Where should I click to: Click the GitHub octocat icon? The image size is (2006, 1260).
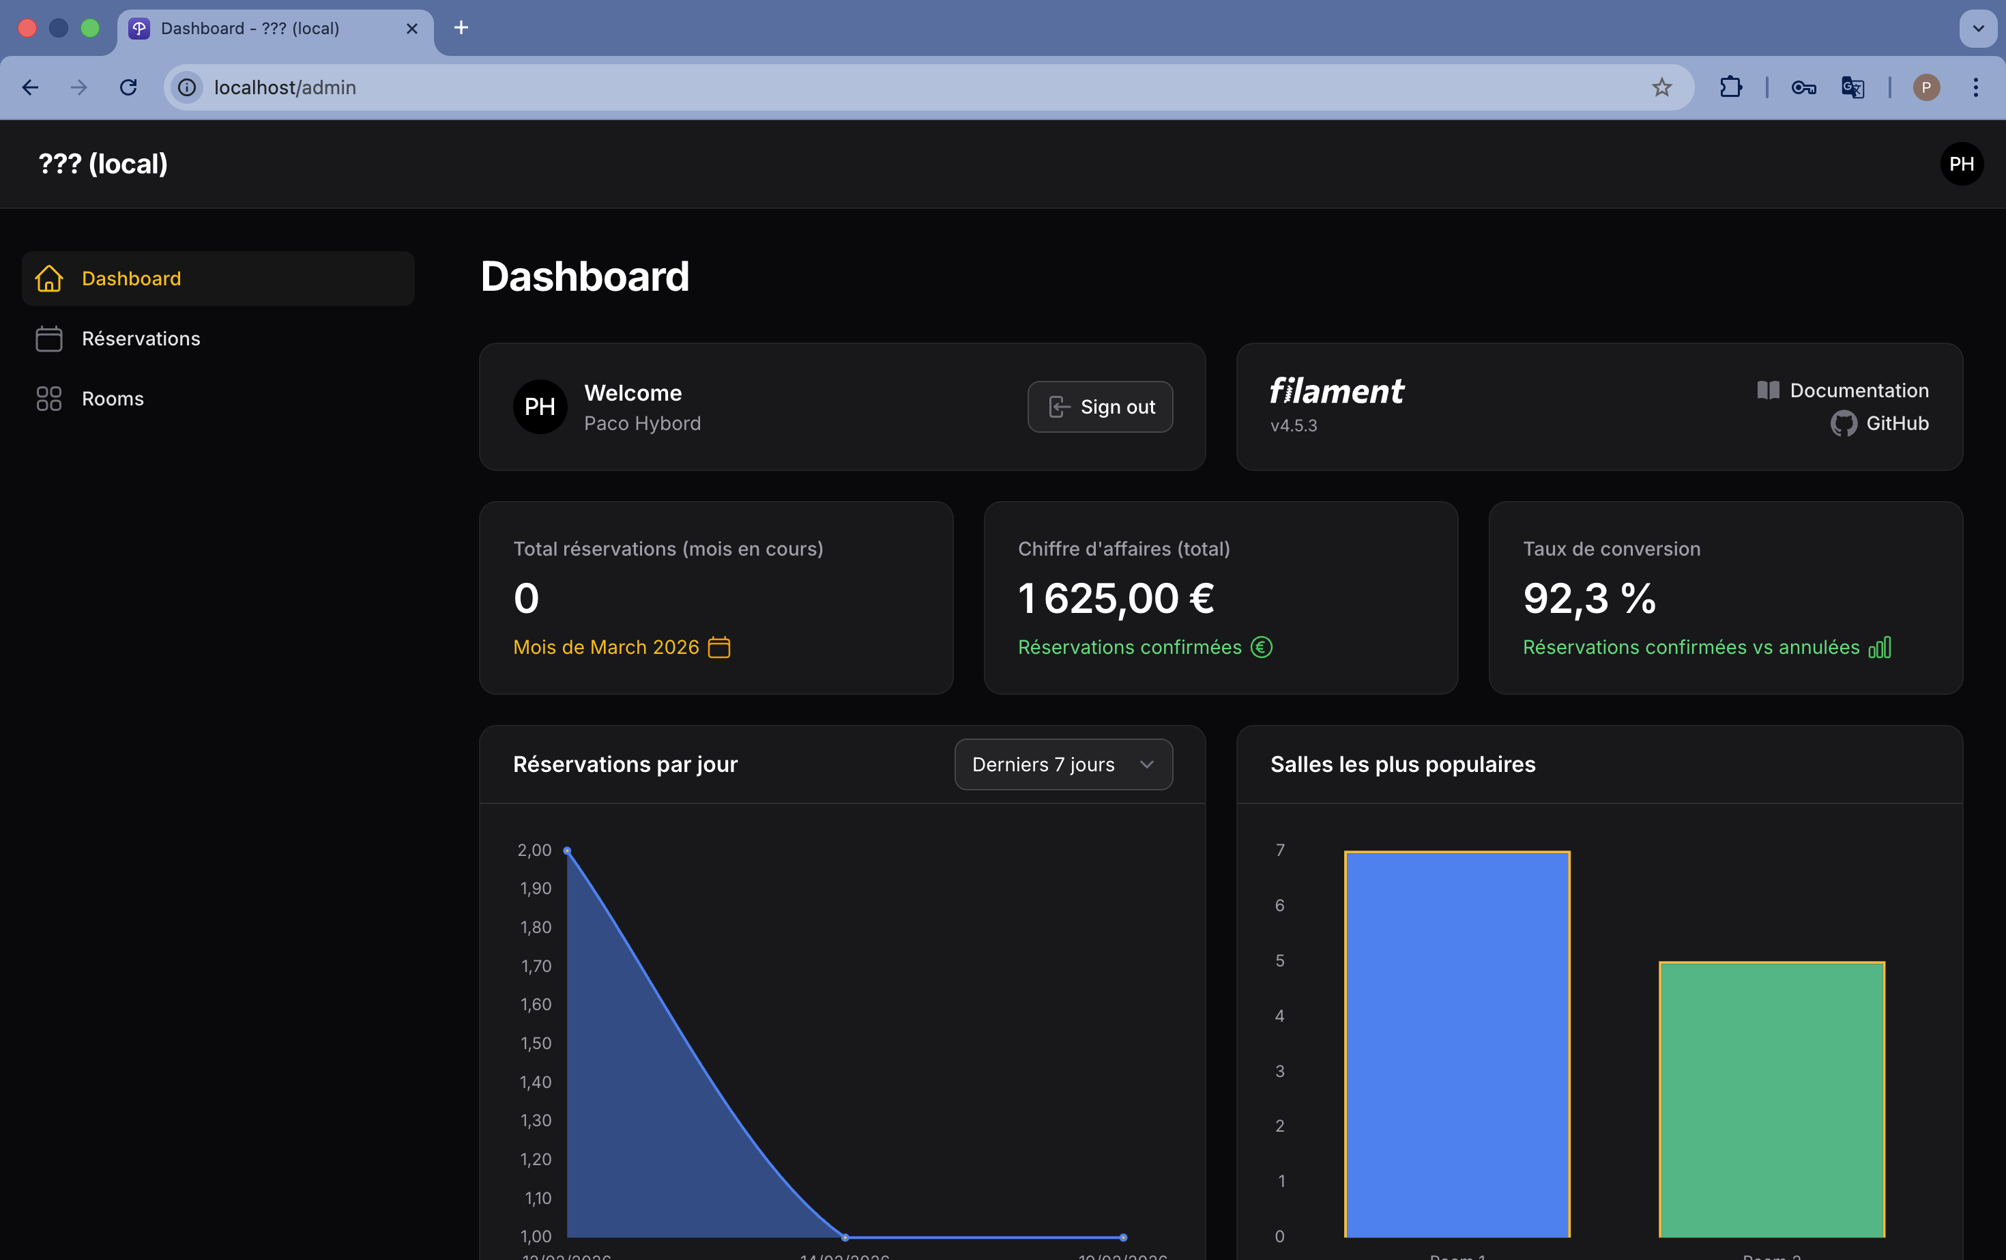coord(1844,423)
